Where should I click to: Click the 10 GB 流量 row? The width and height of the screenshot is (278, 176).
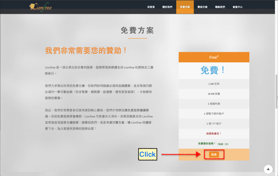point(214,94)
